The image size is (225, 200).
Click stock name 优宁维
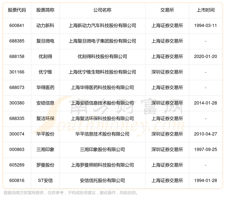click(x=45, y=72)
